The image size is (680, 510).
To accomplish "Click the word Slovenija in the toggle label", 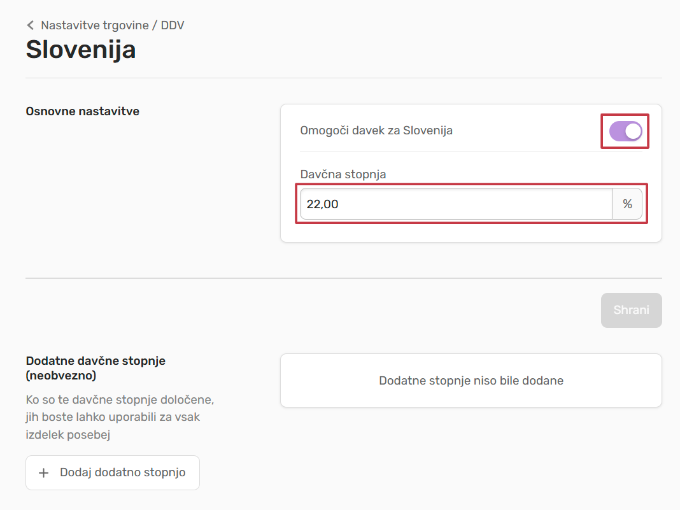I will tap(428, 131).
